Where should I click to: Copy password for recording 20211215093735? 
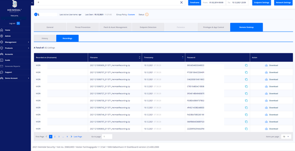tap(246, 101)
